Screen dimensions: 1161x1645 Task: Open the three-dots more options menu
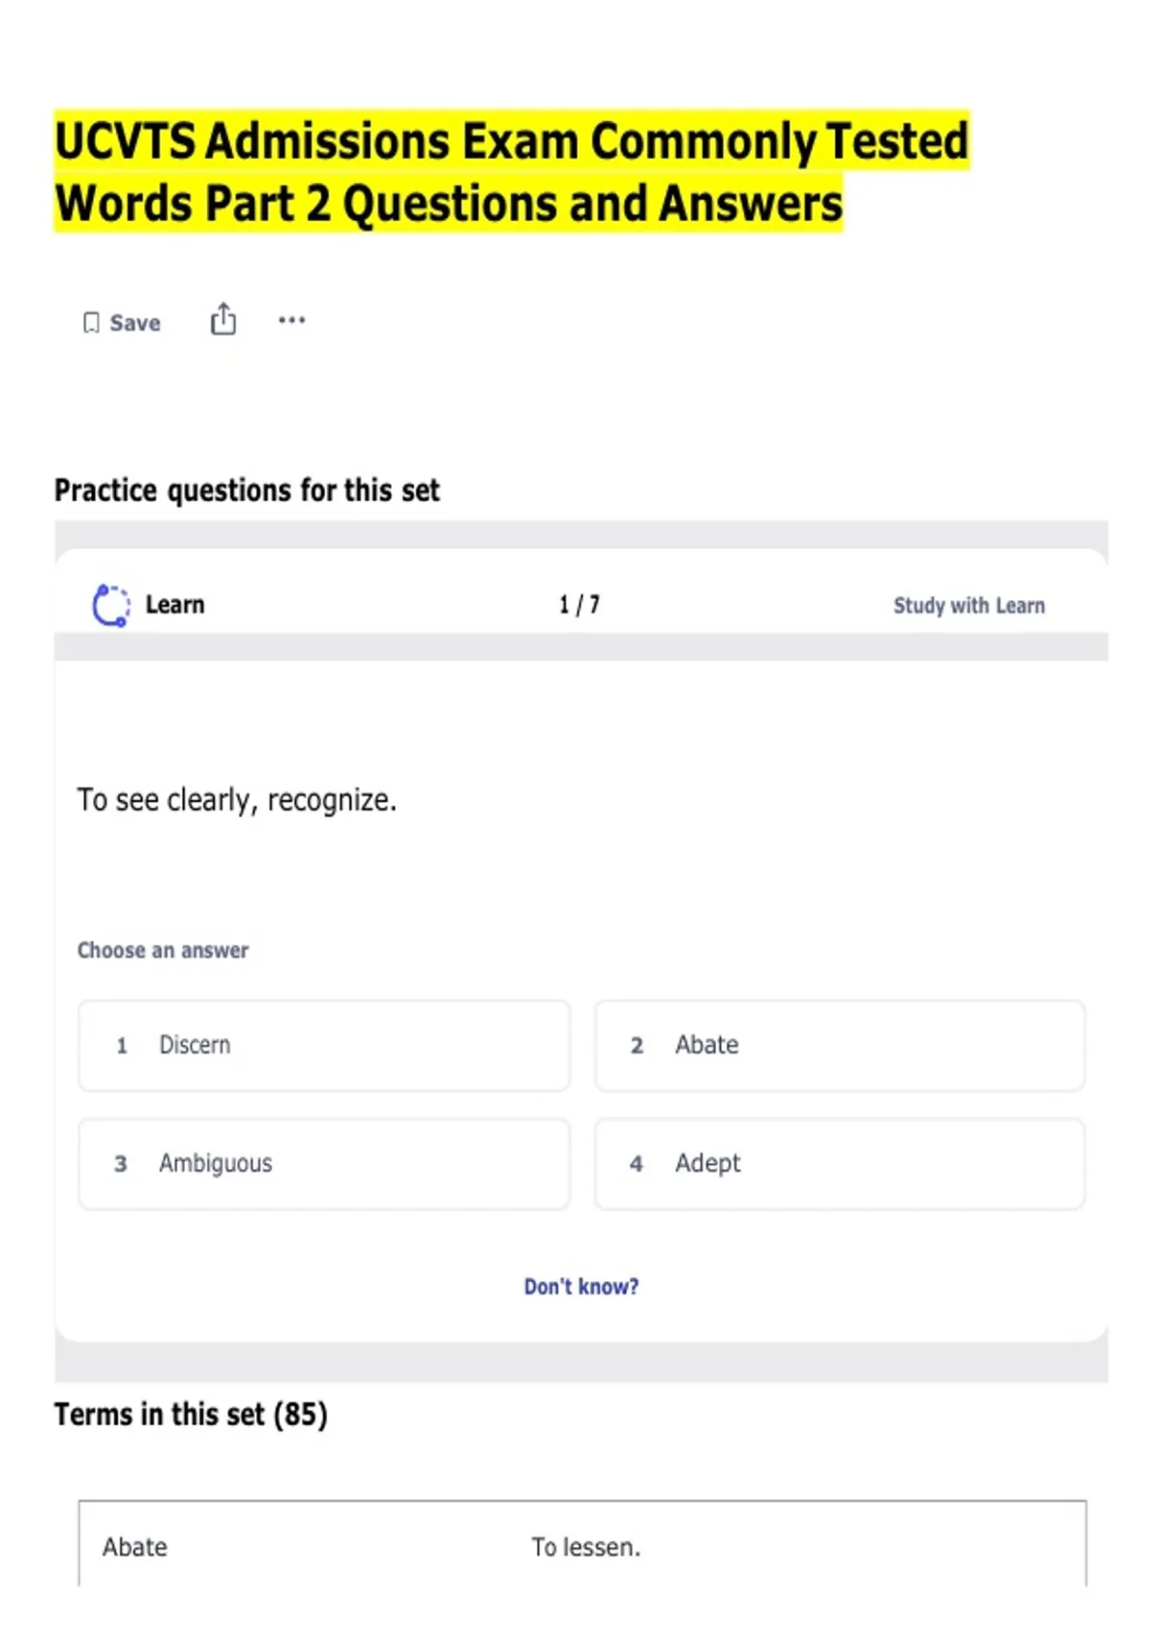[x=291, y=320]
